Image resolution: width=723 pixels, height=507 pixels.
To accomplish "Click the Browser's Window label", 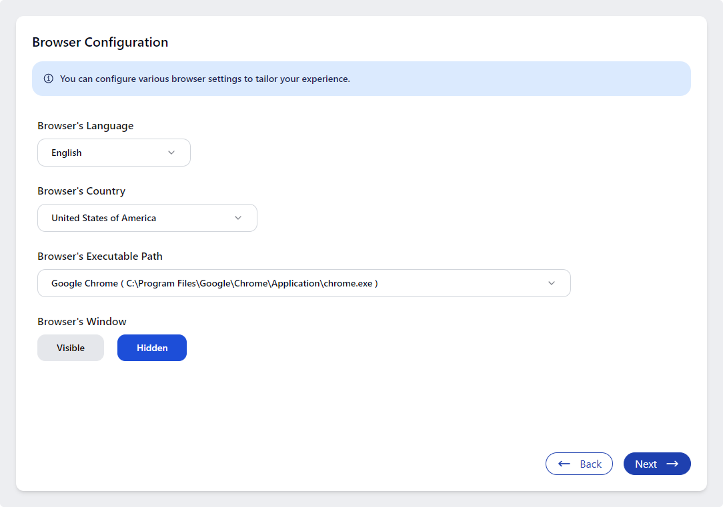I will (x=82, y=322).
